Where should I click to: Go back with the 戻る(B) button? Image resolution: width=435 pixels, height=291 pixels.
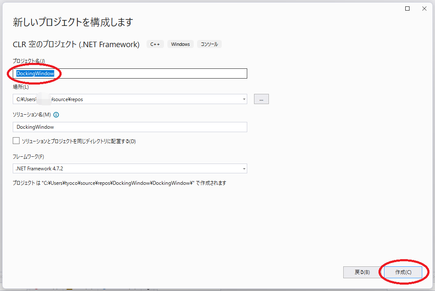362,272
